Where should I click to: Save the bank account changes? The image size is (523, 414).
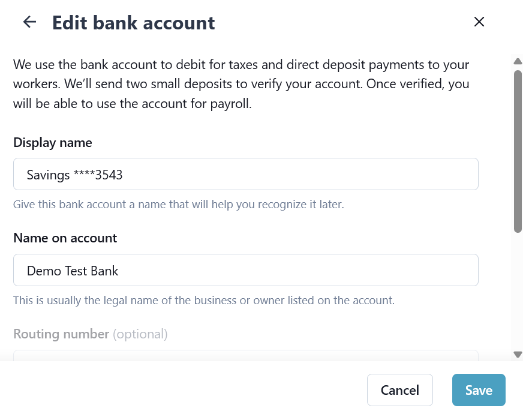[x=479, y=390]
